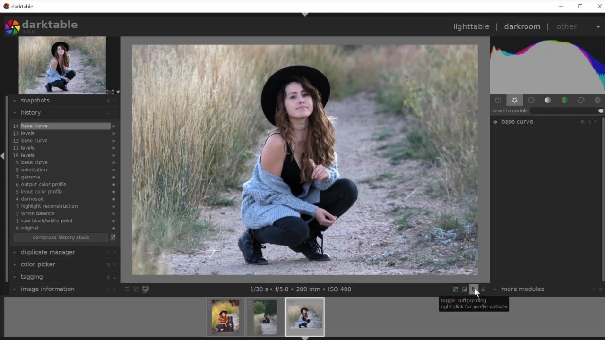Toggle the gamut check warning icon
This screenshot has height=340, width=605.
pyautogui.click(x=483, y=289)
